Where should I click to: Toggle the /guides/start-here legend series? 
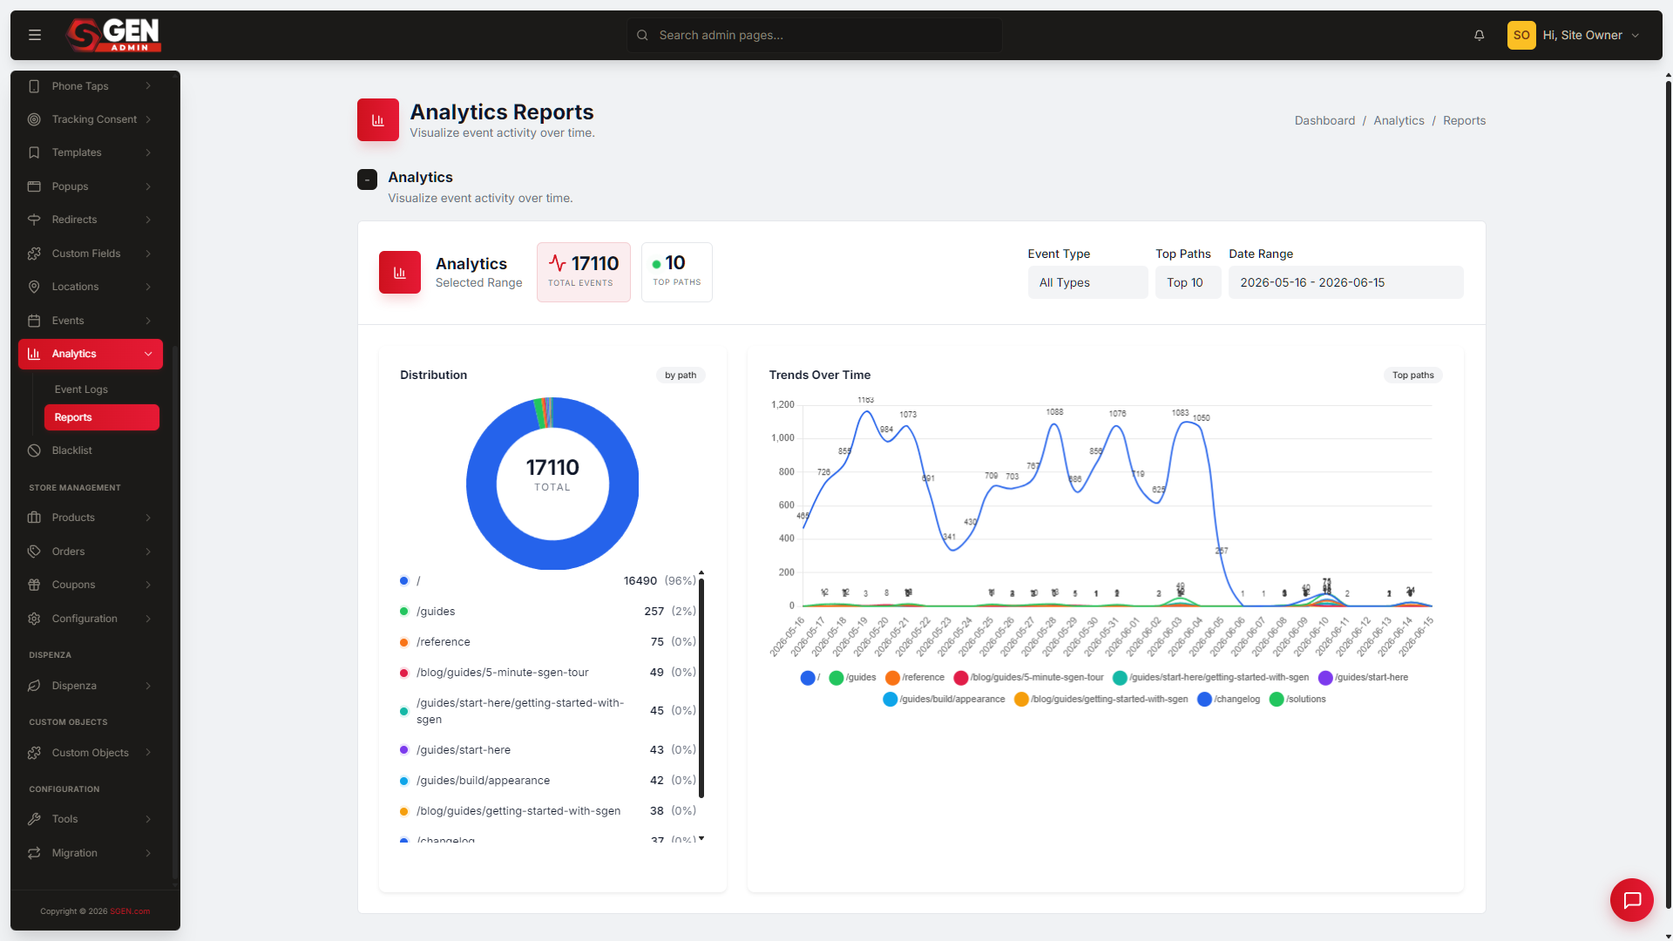pos(1363,678)
